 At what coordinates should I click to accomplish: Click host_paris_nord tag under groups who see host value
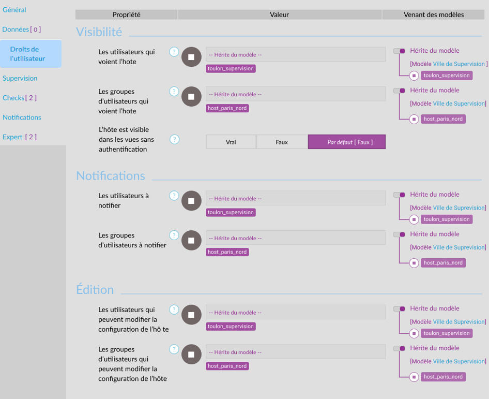click(227, 108)
